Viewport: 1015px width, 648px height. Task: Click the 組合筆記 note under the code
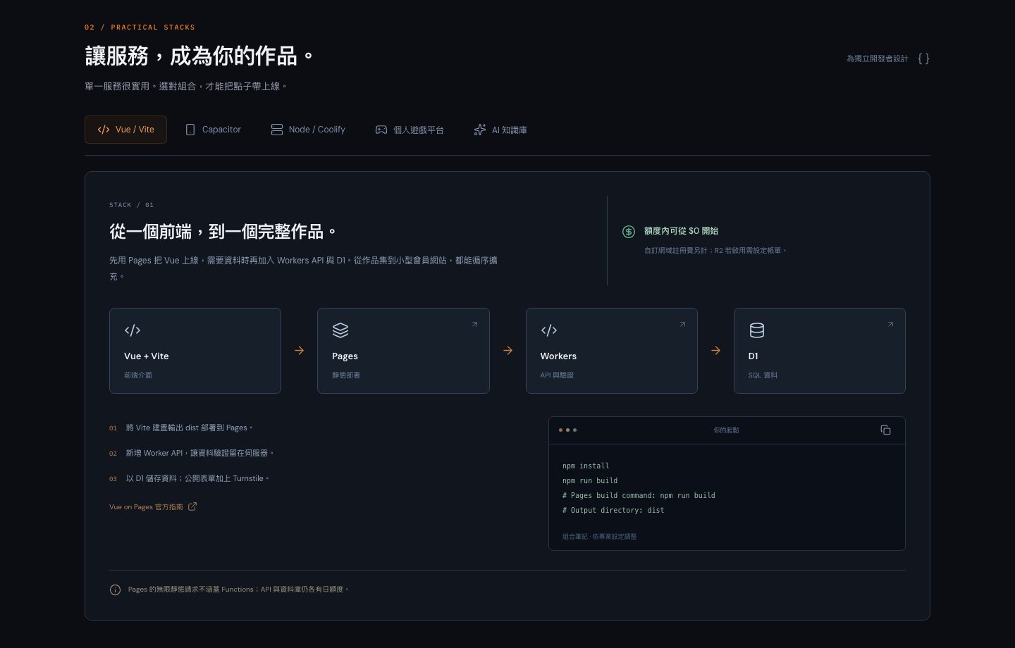(599, 536)
